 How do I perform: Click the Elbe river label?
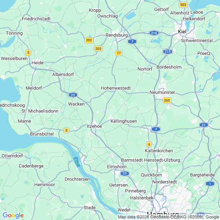tap(77, 162)
